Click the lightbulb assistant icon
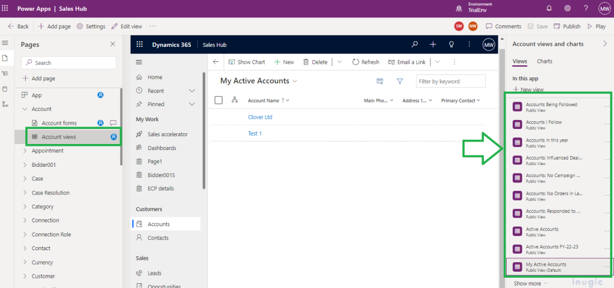Screen dimensions: 614x288 pos(451,44)
